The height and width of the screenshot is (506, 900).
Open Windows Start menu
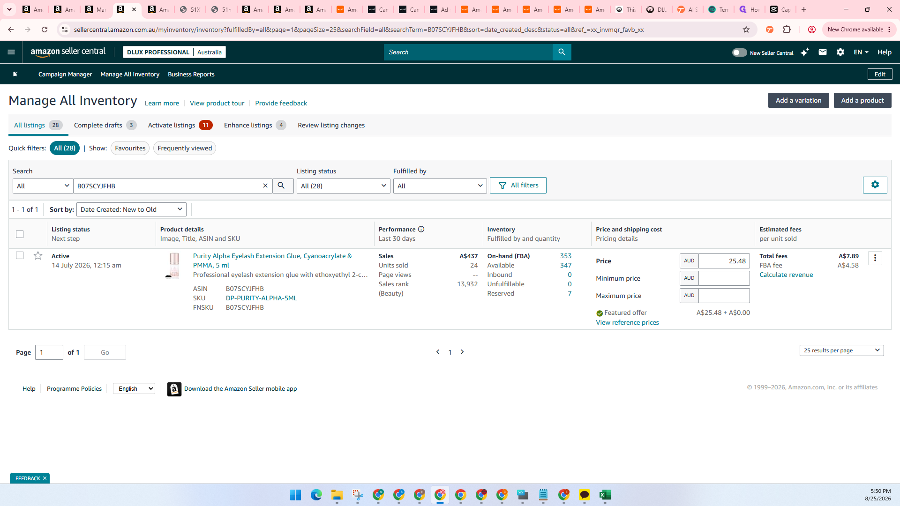pyautogui.click(x=295, y=495)
